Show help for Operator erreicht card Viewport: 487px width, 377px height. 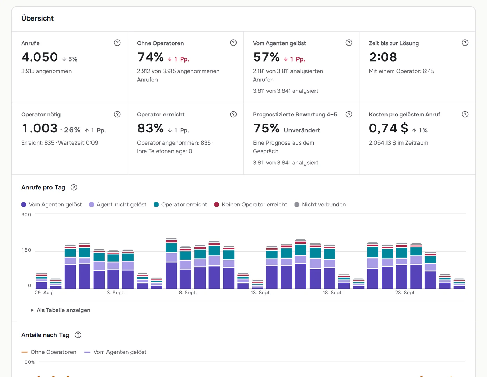coord(233,114)
